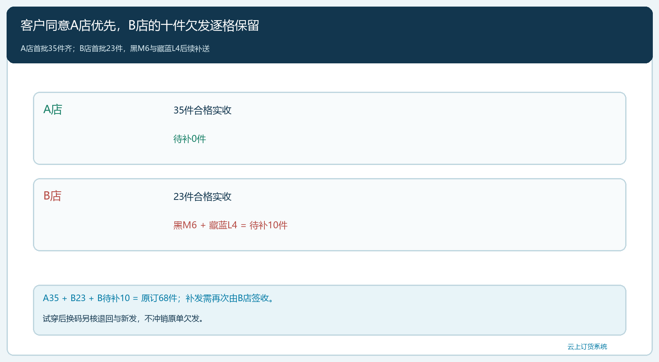Click subtitle A店首批35件齐 line
659x362 pixels.
coord(115,49)
